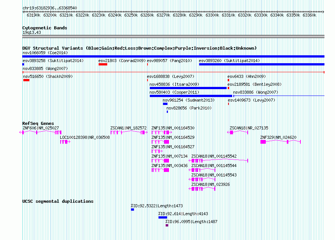Click the DGV Structural Variants track title

point(140,48)
